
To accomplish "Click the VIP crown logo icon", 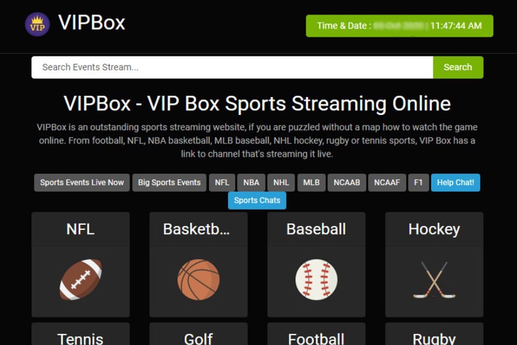I will coord(37,24).
